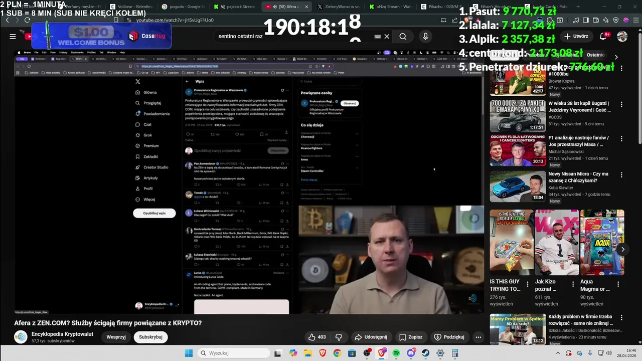
Task: Show next Shorts with the right arrow
Action: (x=622, y=249)
